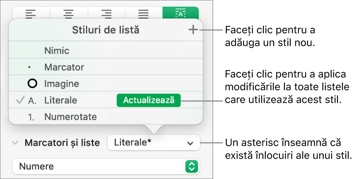
Task: Click the Marcatori și liste label
Action: tap(62, 143)
